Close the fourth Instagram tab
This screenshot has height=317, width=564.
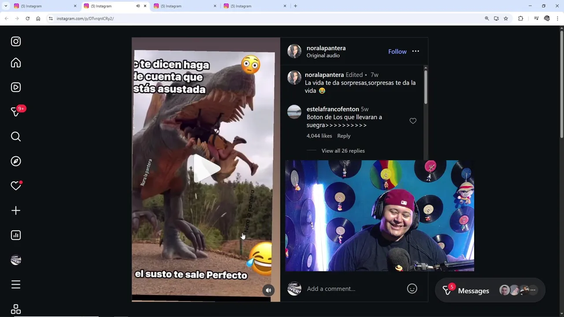[285, 6]
